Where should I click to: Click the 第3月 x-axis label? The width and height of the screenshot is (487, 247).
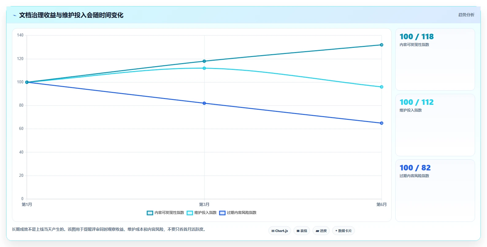[x=204, y=204]
